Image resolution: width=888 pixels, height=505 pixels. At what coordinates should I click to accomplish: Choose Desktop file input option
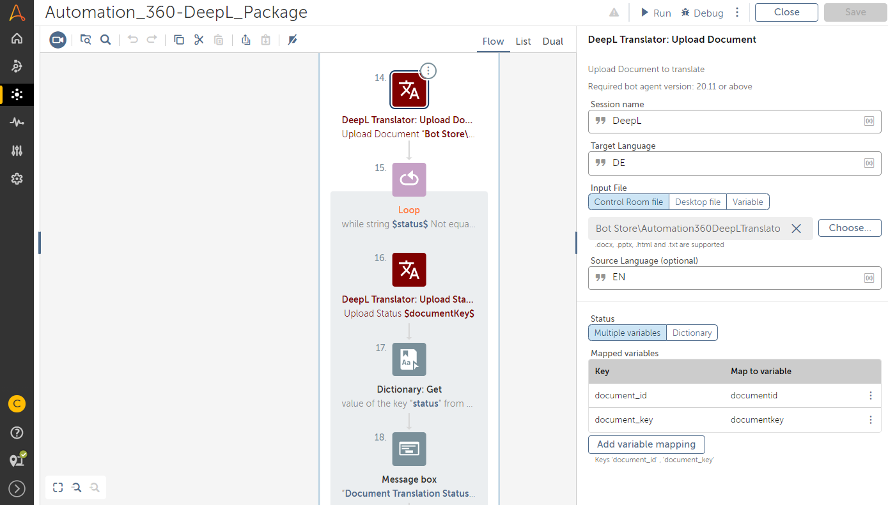coord(697,202)
